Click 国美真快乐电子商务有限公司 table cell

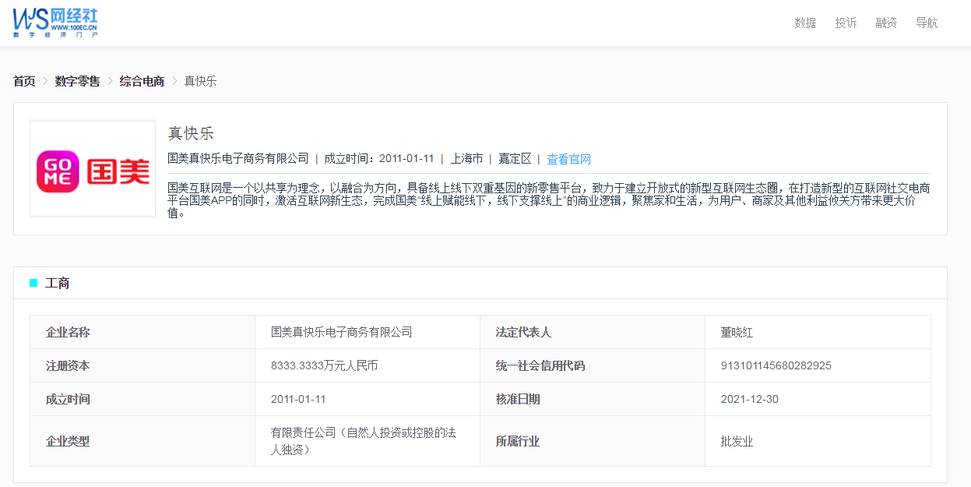(x=341, y=332)
